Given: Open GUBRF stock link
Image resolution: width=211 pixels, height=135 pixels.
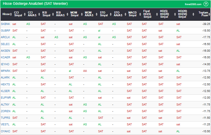Looking at the screenshot, I should [6, 31].
